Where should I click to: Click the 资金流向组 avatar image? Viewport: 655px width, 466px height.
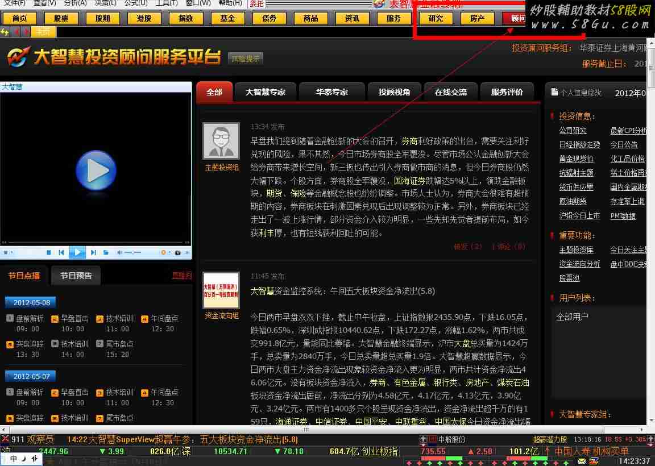tap(221, 290)
